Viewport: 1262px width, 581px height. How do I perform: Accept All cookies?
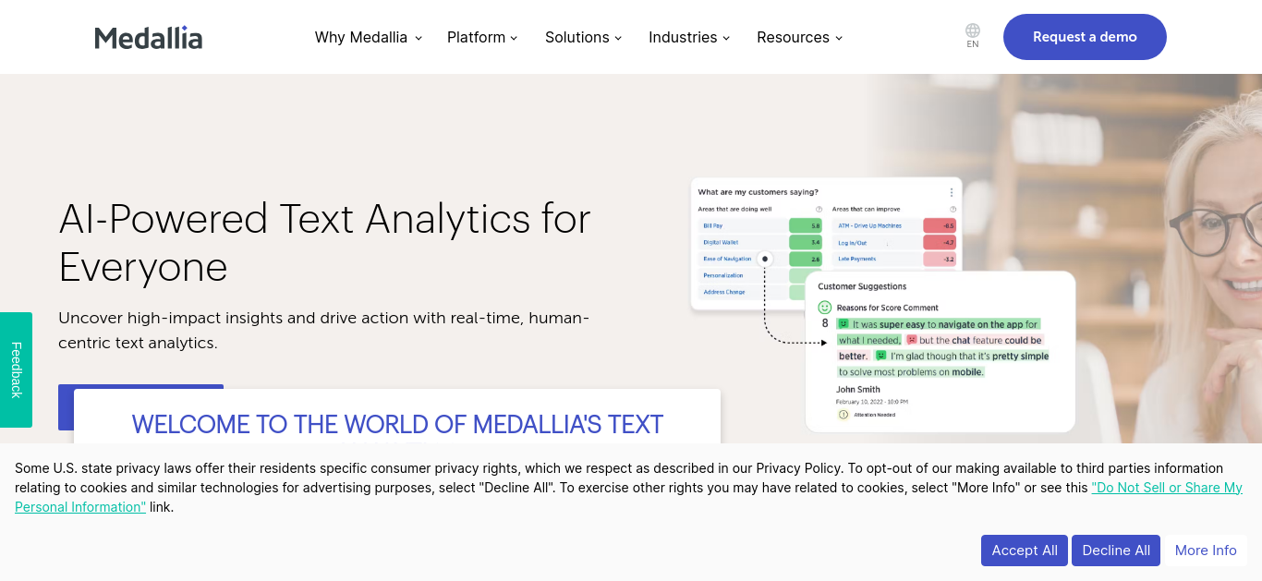1025,551
